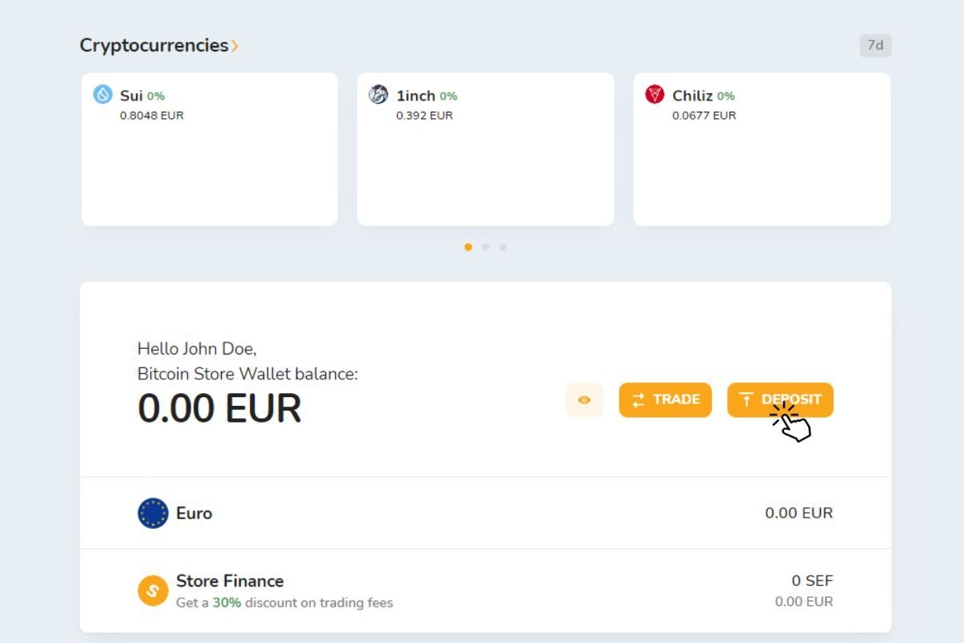Viewport: 964px width, 643px height.
Task: Open the Store Finance name label
Action: pyautogui.click(x=230, y=580)
